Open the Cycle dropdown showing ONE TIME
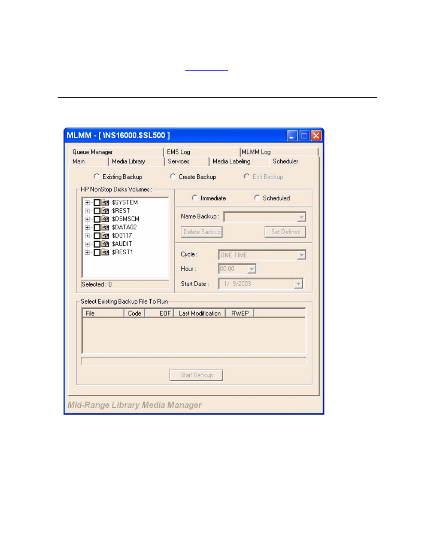423x548 pixels. 302,255
